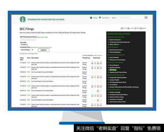The image size is (164, 132).
Task: Open the All Years year filter dropdown
Action: tap(24, 44)
